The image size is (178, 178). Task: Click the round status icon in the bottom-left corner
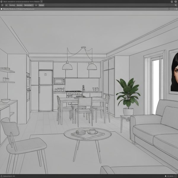click(1, 176)
